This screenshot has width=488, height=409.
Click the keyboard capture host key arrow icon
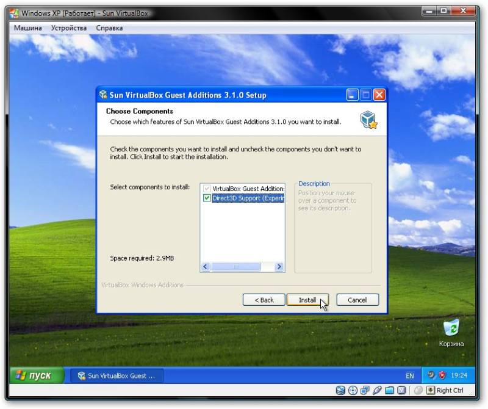click(x=431, y=390)
